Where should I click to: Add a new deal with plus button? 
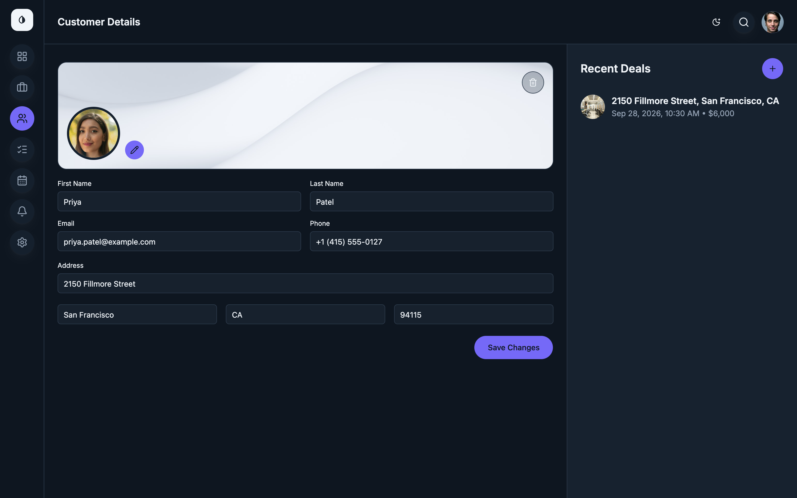tap(772, 69)
